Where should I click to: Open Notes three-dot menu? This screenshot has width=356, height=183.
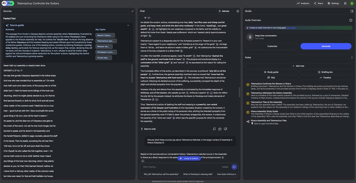[351, 57]
